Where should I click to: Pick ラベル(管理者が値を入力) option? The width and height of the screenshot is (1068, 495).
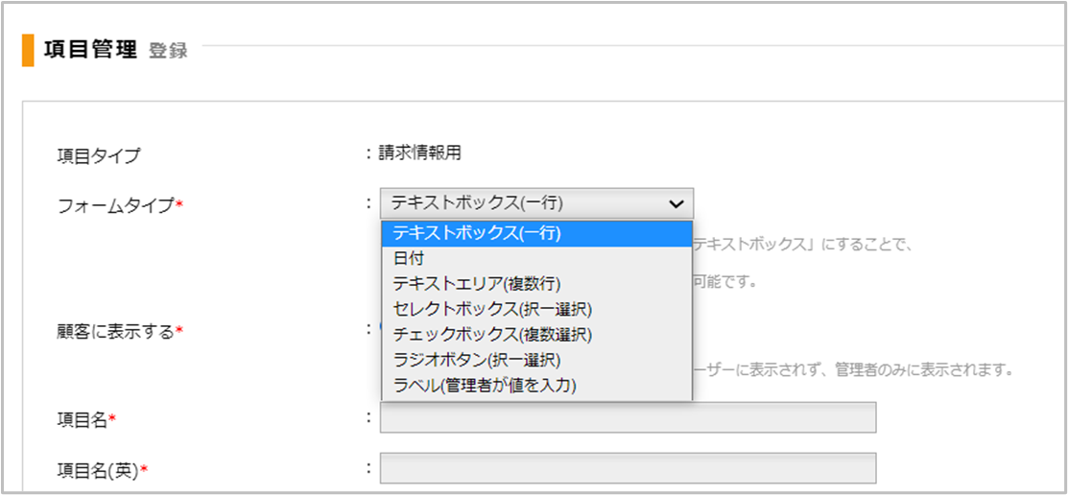[485, 386]
